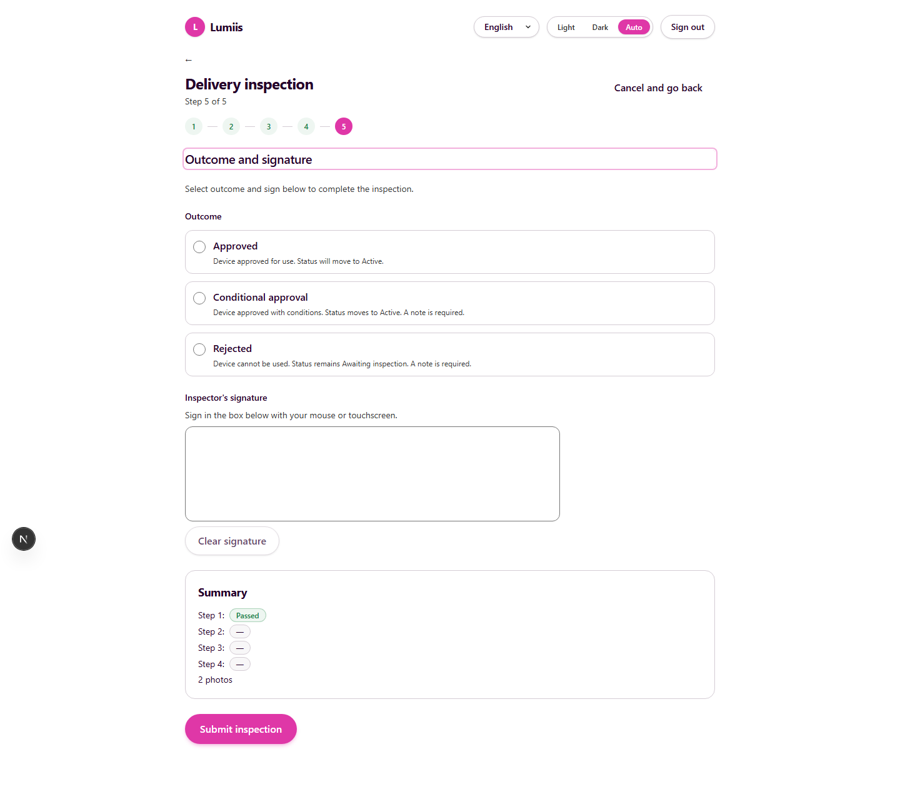The height and width of the screenshot is (799, 900).
Task: Switch theme to Light
Action: (x=566, y=28)
